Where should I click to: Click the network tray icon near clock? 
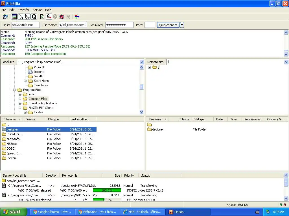268,212
